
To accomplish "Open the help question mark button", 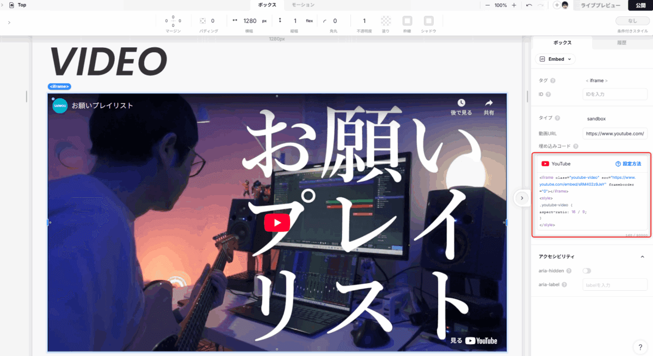I will pos(640,347).
